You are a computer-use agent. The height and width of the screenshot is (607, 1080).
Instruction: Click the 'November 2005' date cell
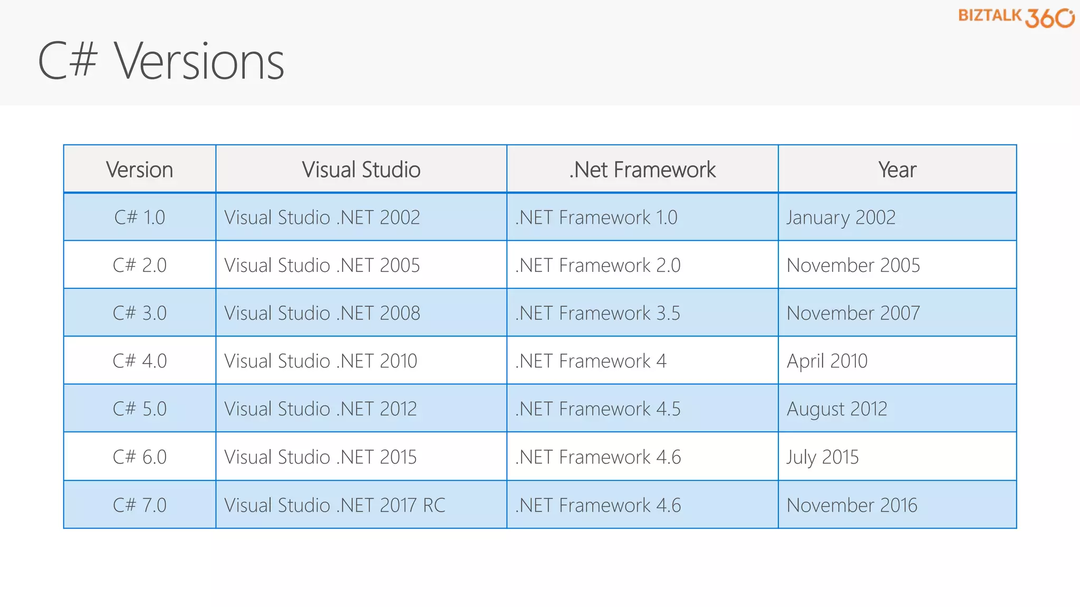click(897, 265)
